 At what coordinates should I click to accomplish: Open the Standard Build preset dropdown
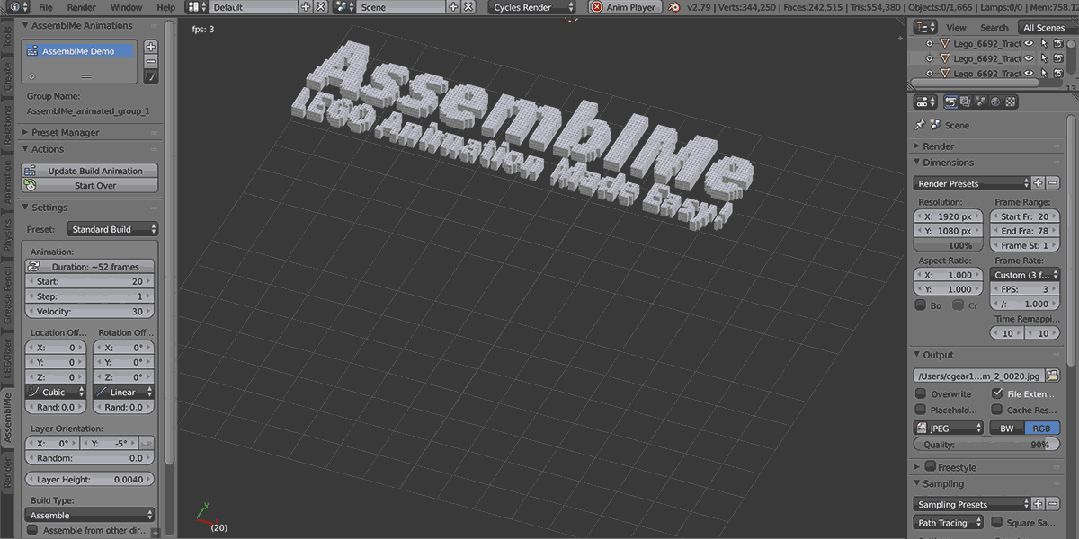(112, 229)
